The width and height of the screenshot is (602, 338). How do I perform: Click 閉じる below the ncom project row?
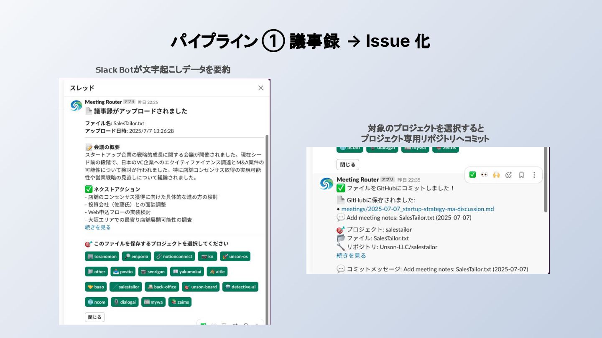[94, 317]
